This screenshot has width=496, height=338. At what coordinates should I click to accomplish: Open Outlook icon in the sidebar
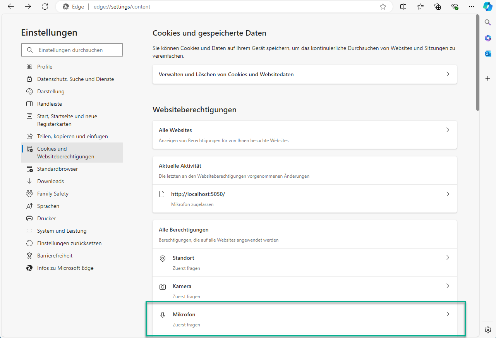click(488, 53)
